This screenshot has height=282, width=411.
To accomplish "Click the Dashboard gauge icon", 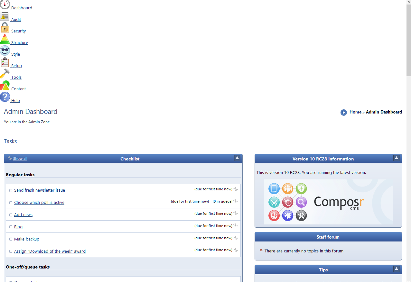I will [x=5, y=5].
